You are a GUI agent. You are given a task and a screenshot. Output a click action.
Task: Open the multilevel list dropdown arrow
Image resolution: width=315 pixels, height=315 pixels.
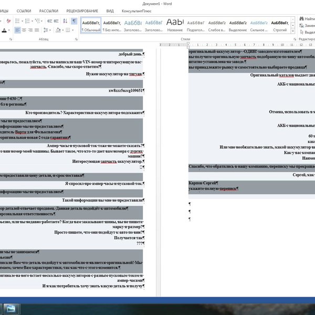[41, 21]
